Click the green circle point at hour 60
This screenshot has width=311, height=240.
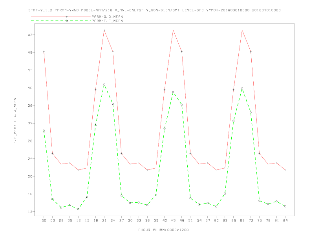tap(216, 206)
